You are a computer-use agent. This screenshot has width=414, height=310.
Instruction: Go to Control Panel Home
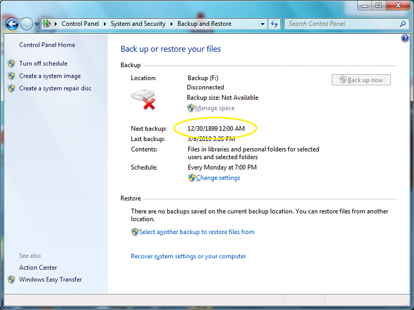click(x=47, y=45)
